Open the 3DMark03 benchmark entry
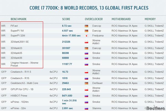Screen dimensions: 166x111 click(16, 48)
